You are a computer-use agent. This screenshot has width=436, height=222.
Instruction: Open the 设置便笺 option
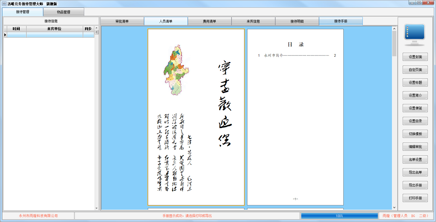click(415, 108)
